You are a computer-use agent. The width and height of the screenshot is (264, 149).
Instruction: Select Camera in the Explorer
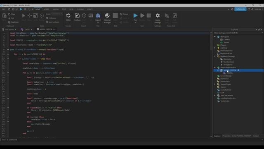(226, 40)
